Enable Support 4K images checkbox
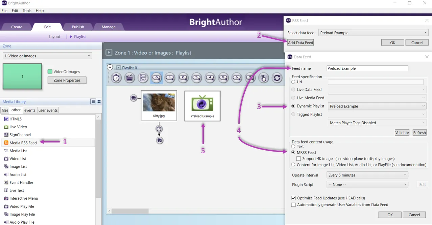Image resolution: width=432 pixels, height=225 pixels. point(298,159)
